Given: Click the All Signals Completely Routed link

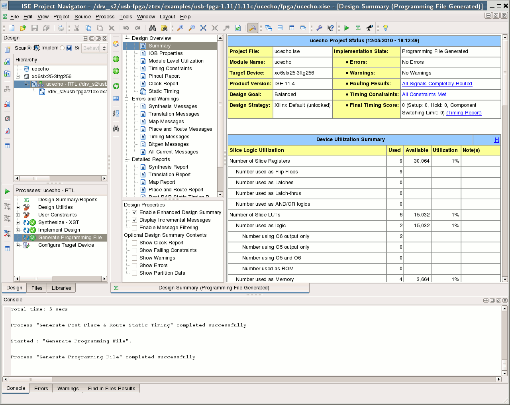Looking at the screenshot, I should coord(437,84).
